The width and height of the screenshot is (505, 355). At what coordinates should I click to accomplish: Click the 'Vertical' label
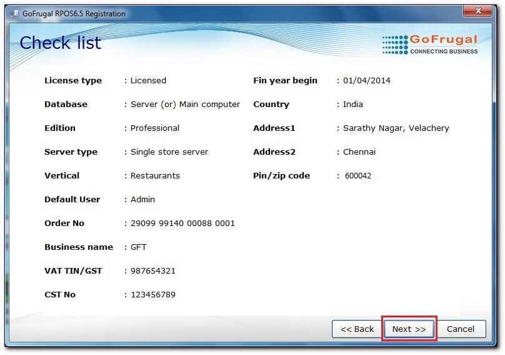(x=62, y=175)
